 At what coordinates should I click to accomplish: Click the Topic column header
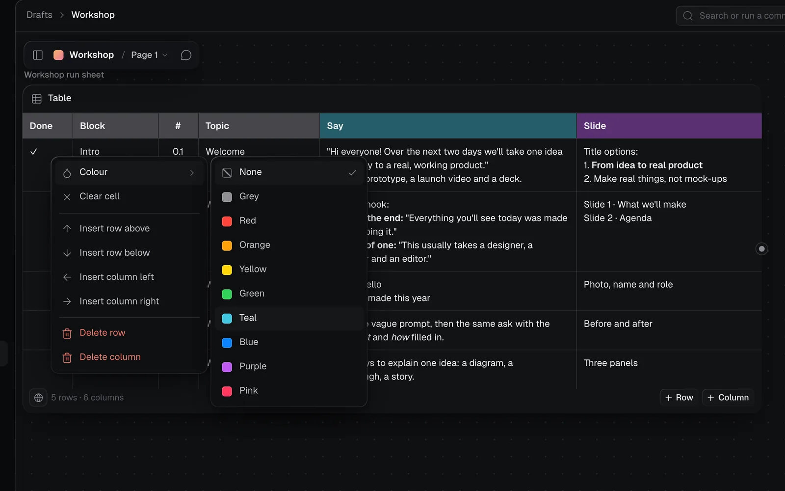click(x=259, y=126)
